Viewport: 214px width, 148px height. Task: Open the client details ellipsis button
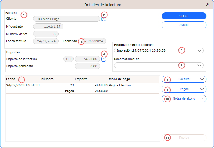click(104, 19)
